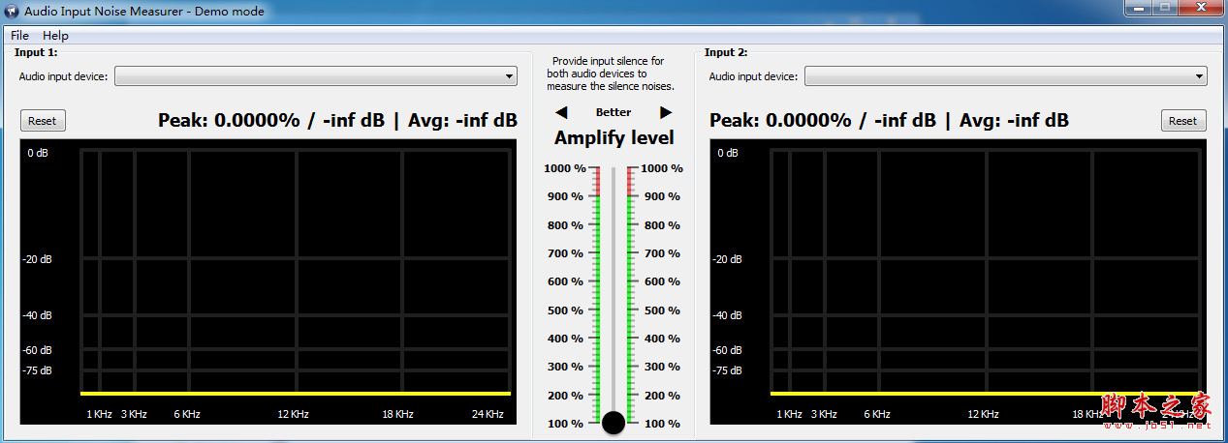Click the Amplify level heading

tap(614, 138)
